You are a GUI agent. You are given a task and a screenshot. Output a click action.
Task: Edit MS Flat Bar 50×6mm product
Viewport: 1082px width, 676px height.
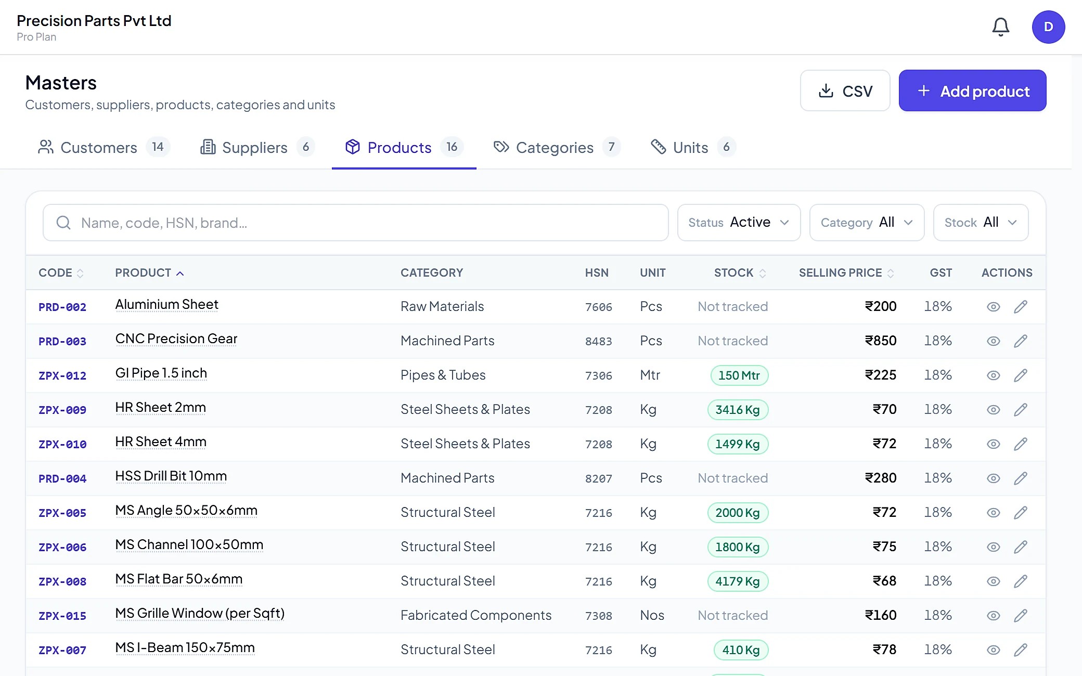pos(1020,581)
